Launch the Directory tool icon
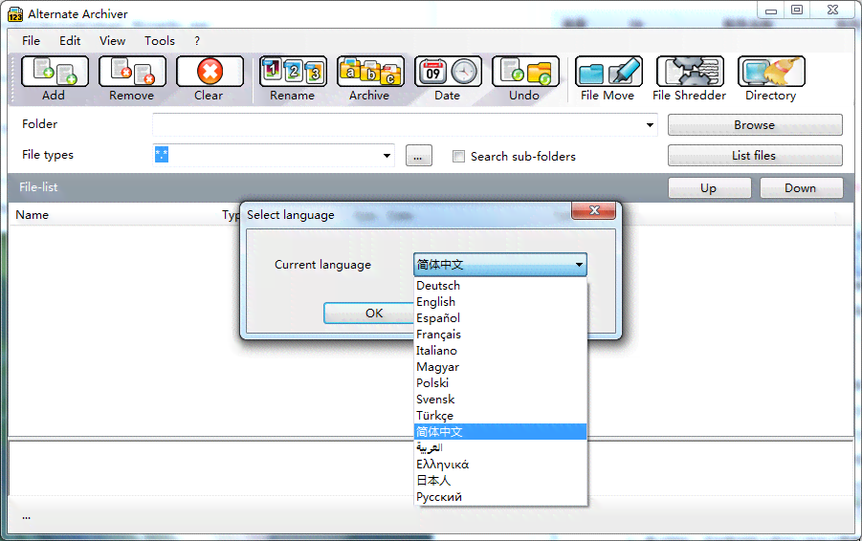 point(771,72)
